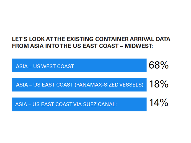This screenshot has height=143, width=191.
Task: Click the 68% value label
Action: pos(159,65)
